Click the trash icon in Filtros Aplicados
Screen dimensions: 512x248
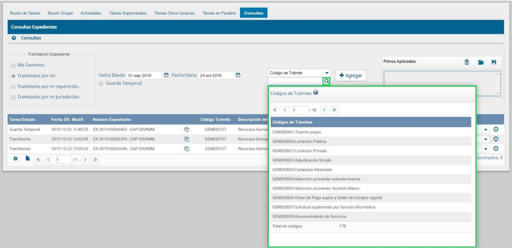(x=467, y=62)
